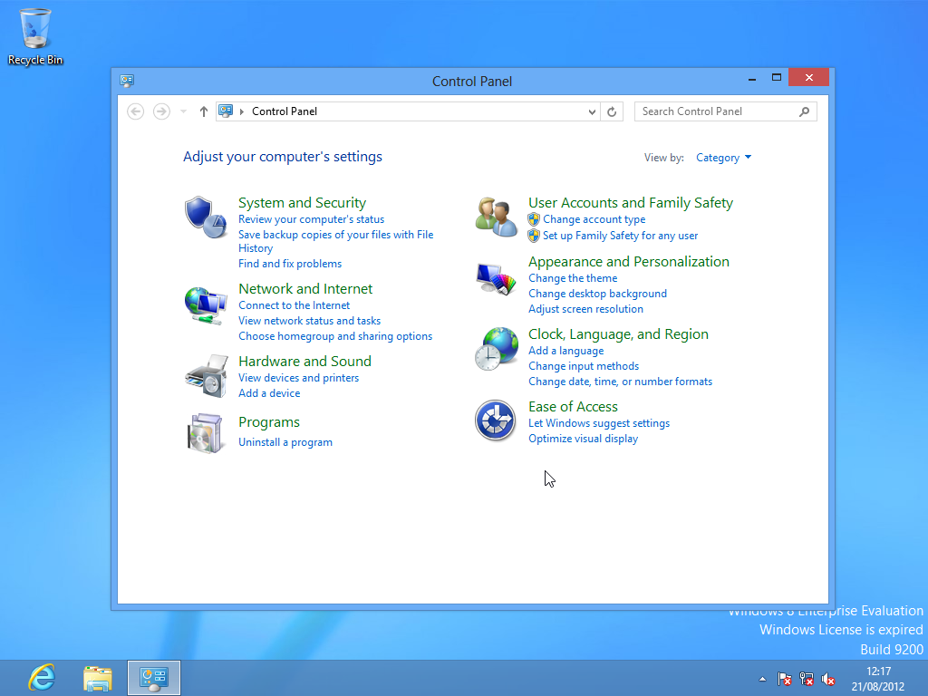Go forward using the forward arrow
The width and height of the screenshot is (928, 696).
coord(161,111)
